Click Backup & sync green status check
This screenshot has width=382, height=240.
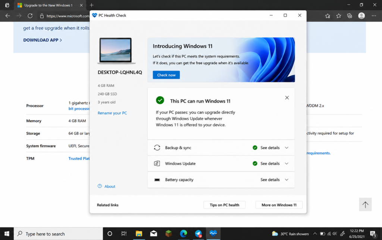[255, 148]
